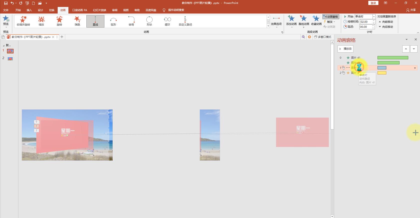Viewport: 420px width, 218px height.
Task: Toggle the 动画窗格 animation pane button
Action: (x=331, y=17)
